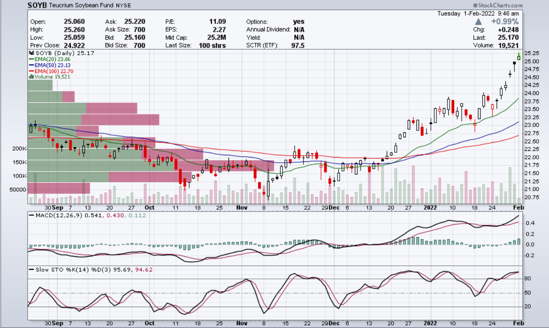Click the EPS value 2.27
Image resolution: width=549 pixels, height=328 pixels.
pos(220,30)
